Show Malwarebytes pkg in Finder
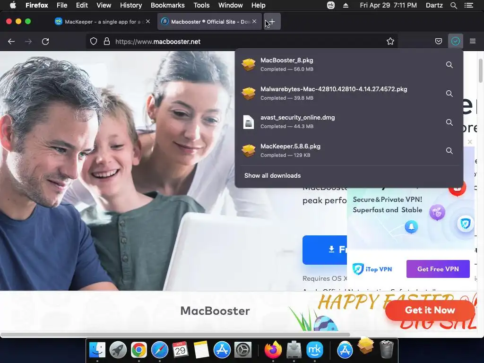The height and width of the screenshot is (363, 484). tap(449, 94)
